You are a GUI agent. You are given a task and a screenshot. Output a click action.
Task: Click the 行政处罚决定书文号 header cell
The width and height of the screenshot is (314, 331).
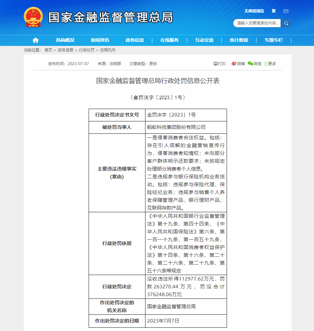[x=117, y=115]
